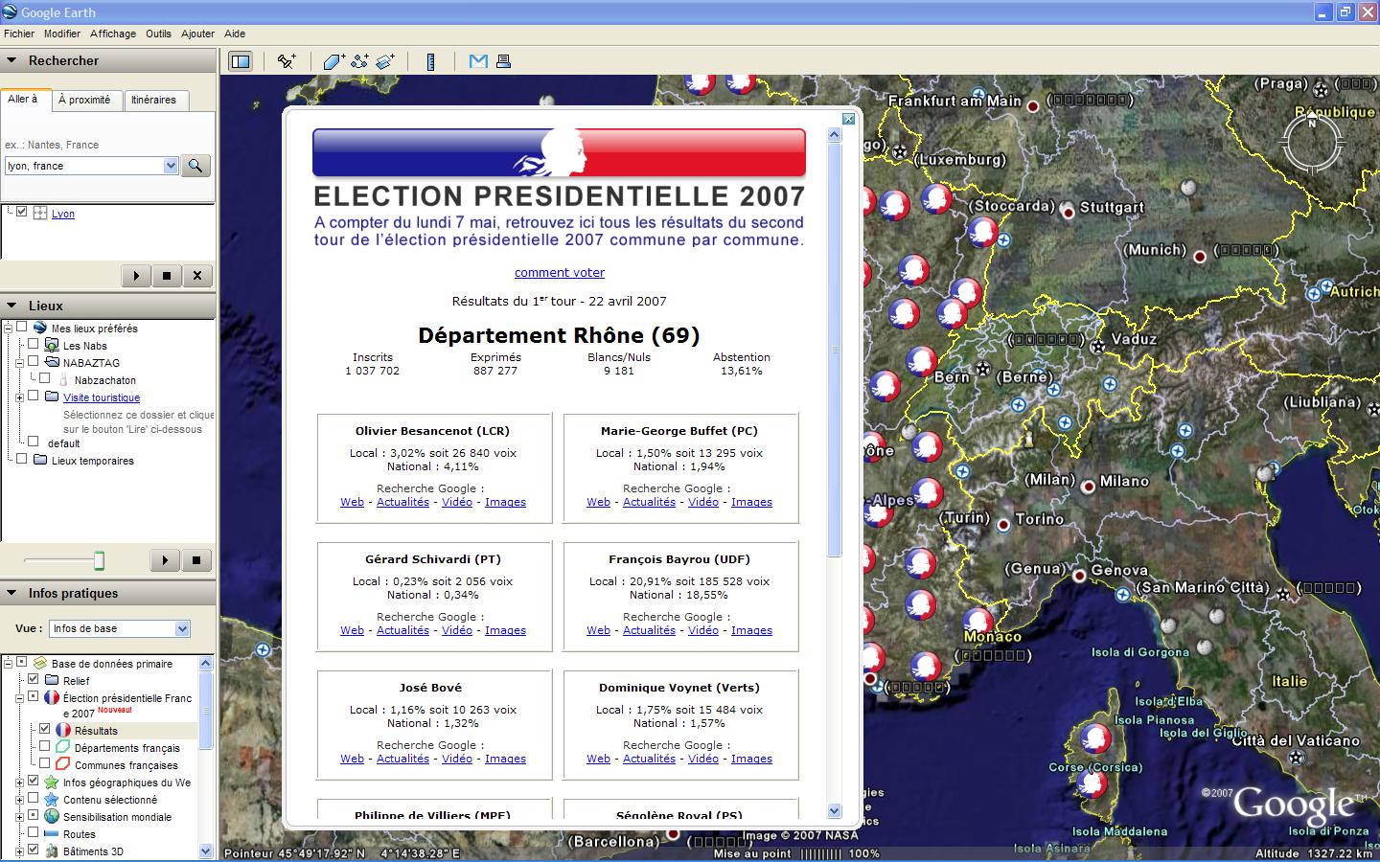Open the Lyon search result link
1380x862 pixels.
click(63, 214)
